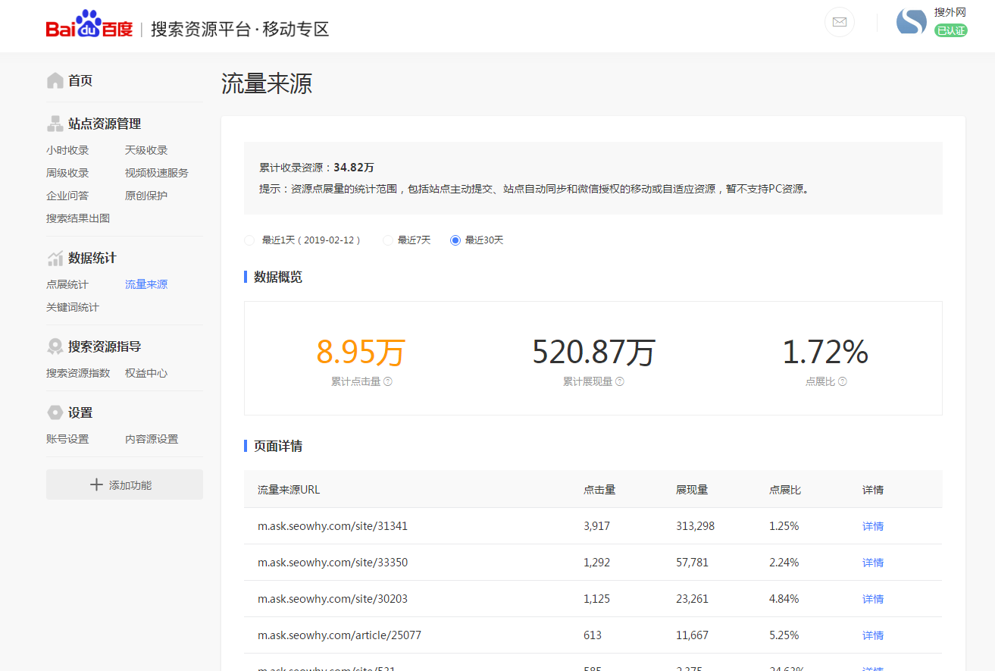This screenshot has height=671, width=995.
Task: Click the 搜外网 account avatar logo
Action: (912, 22)
